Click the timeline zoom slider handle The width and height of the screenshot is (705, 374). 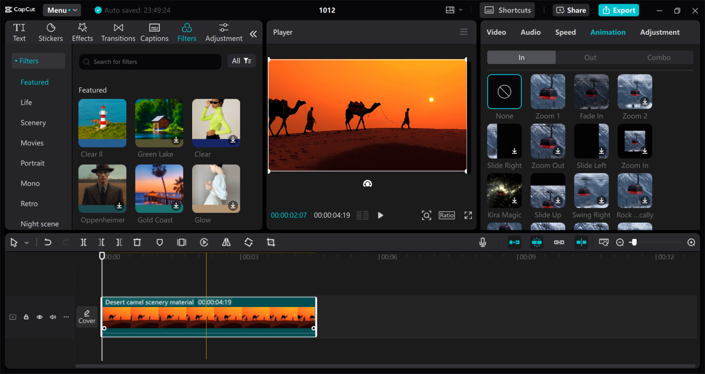pos(634,243)
